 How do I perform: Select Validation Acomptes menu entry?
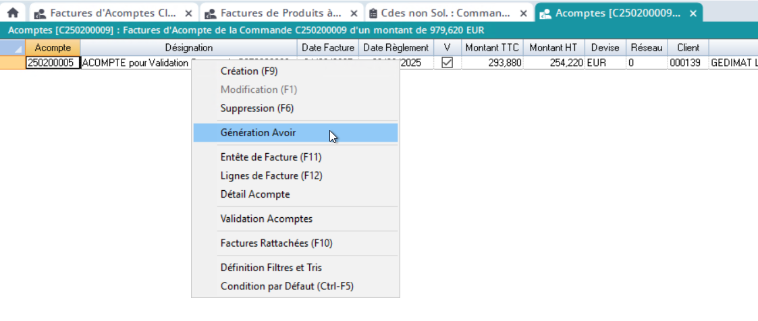click(266, 219)
